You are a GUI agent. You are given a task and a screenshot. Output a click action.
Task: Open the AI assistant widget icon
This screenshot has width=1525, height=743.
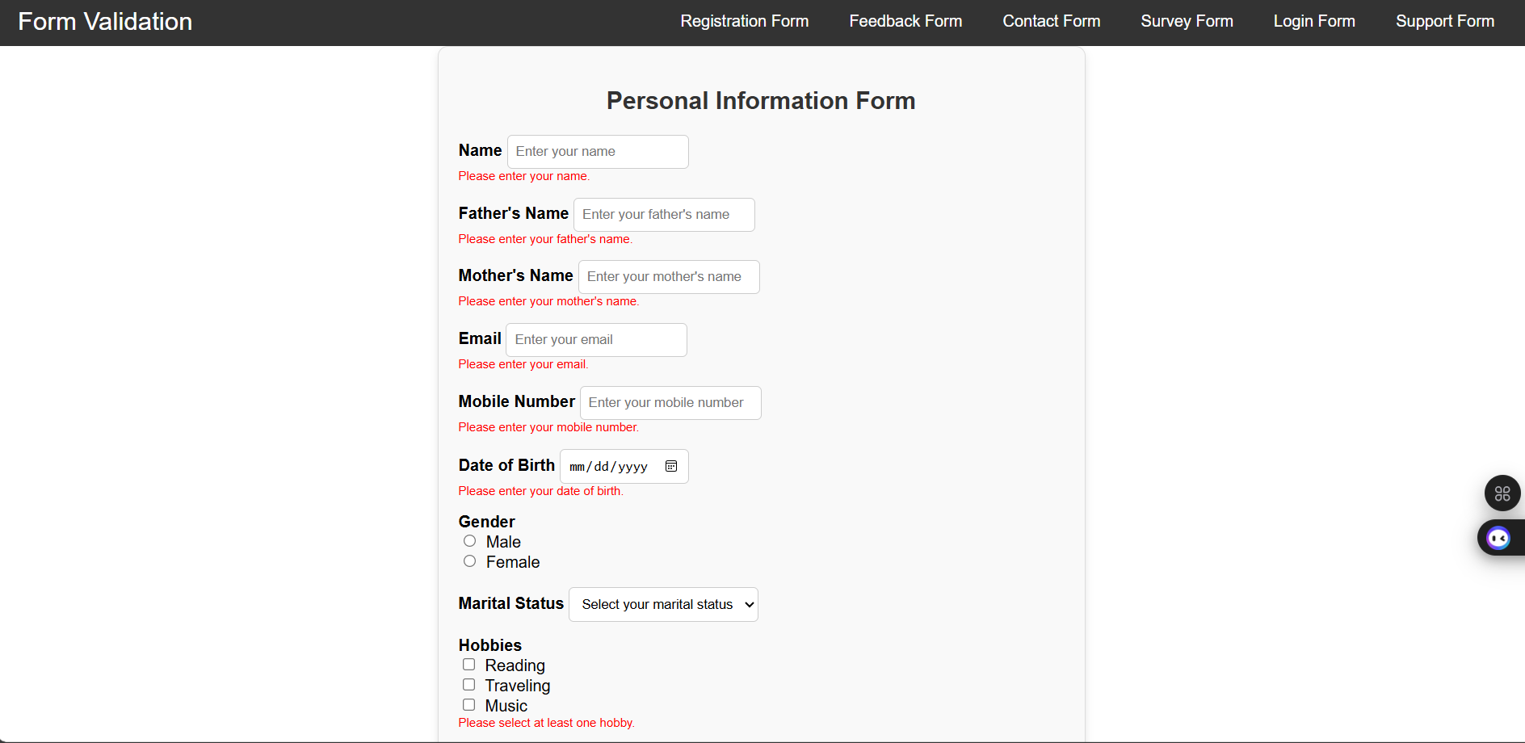tap(1498, 538)
